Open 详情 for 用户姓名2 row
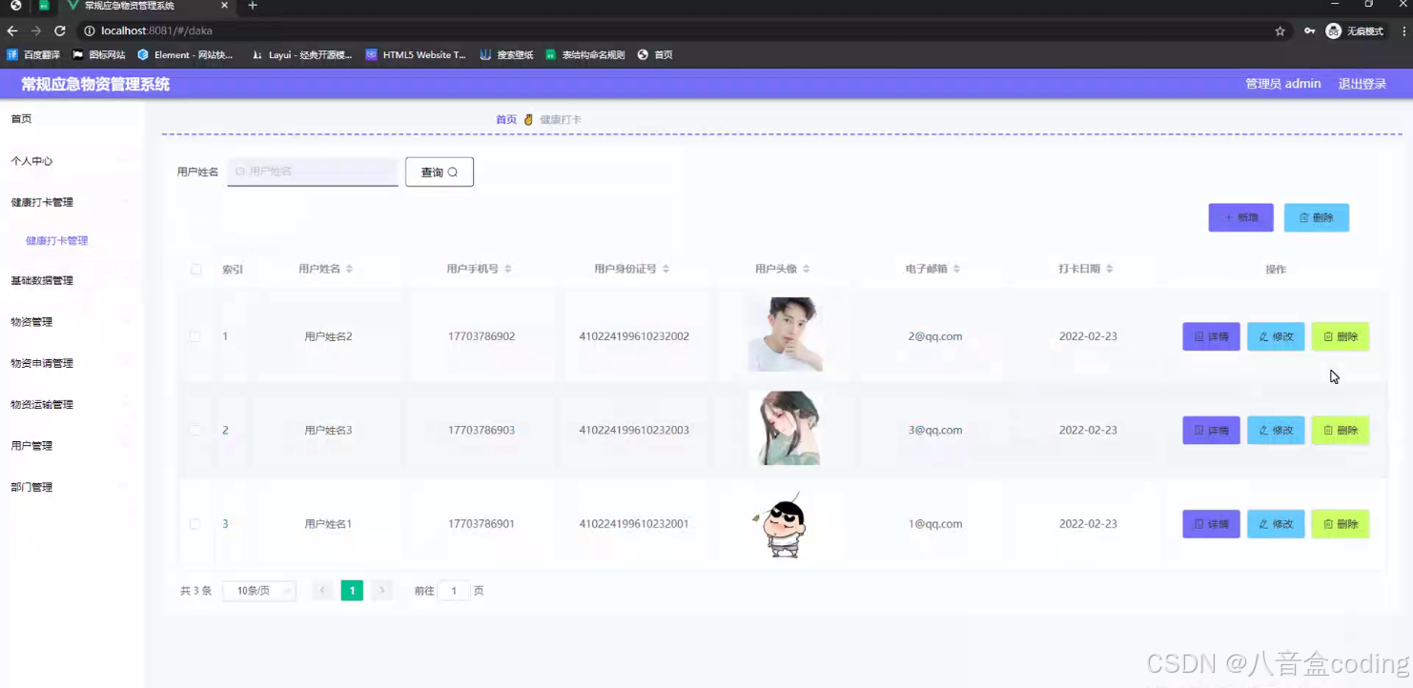1413x688 pixels. click(1212, 336)
